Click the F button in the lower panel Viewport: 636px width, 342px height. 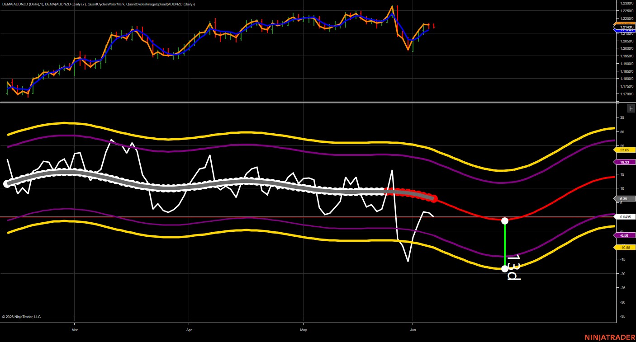point(631,108)
